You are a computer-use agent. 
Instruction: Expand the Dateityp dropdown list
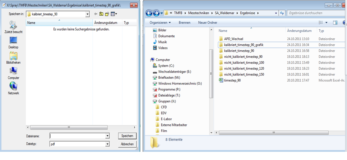[107, 144]
